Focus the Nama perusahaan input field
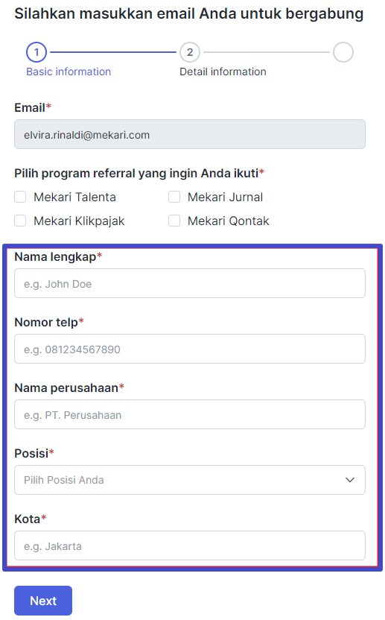 click(x=190, y=415)
